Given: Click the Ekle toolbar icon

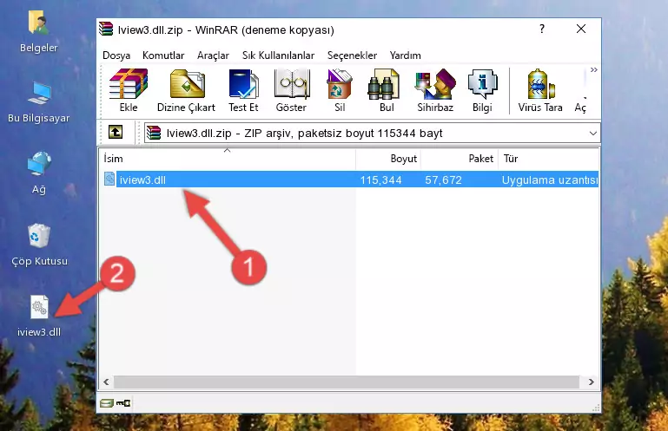Looking at the screenshot, I should point(129,91).
